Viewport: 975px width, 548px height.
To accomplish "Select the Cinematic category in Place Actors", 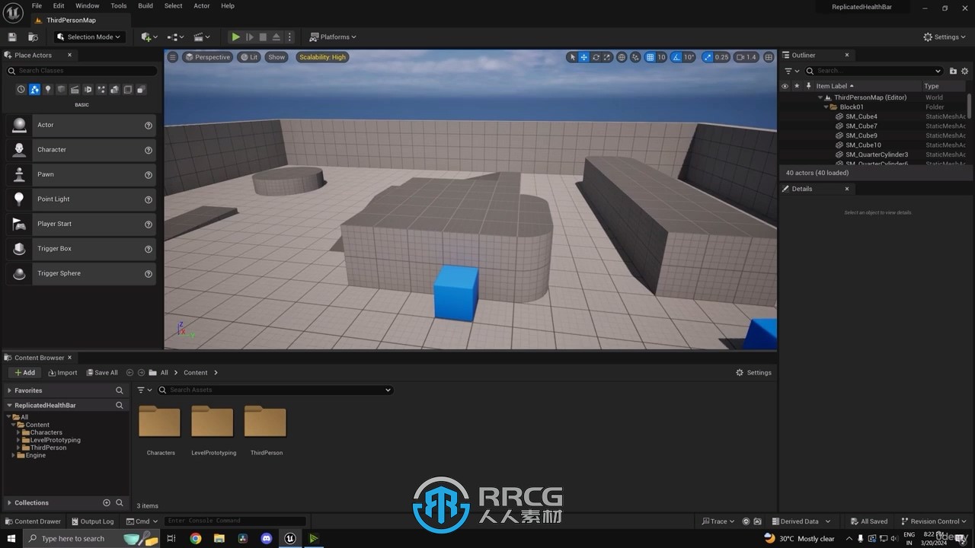I will [x=75, y=90].
